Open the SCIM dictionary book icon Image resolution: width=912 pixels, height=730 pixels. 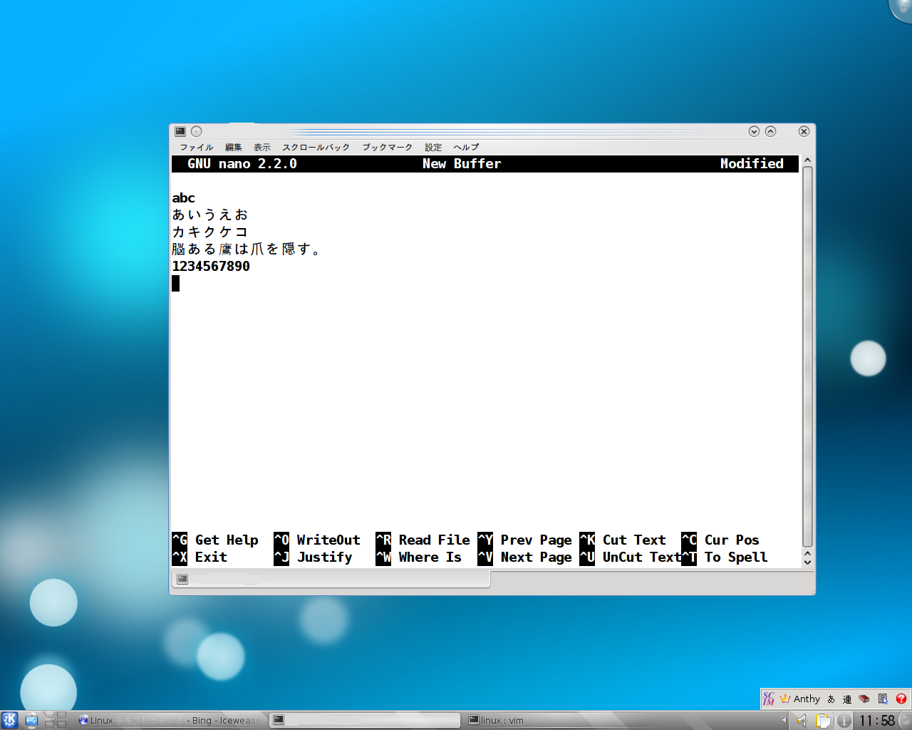(864, 699)
